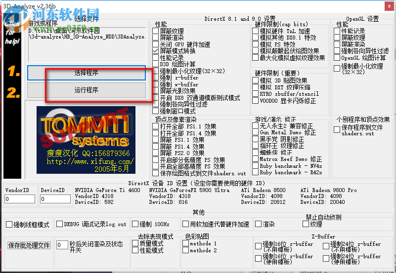Enable 蜘蛛侠 修正 checkbox

[255, 152]
